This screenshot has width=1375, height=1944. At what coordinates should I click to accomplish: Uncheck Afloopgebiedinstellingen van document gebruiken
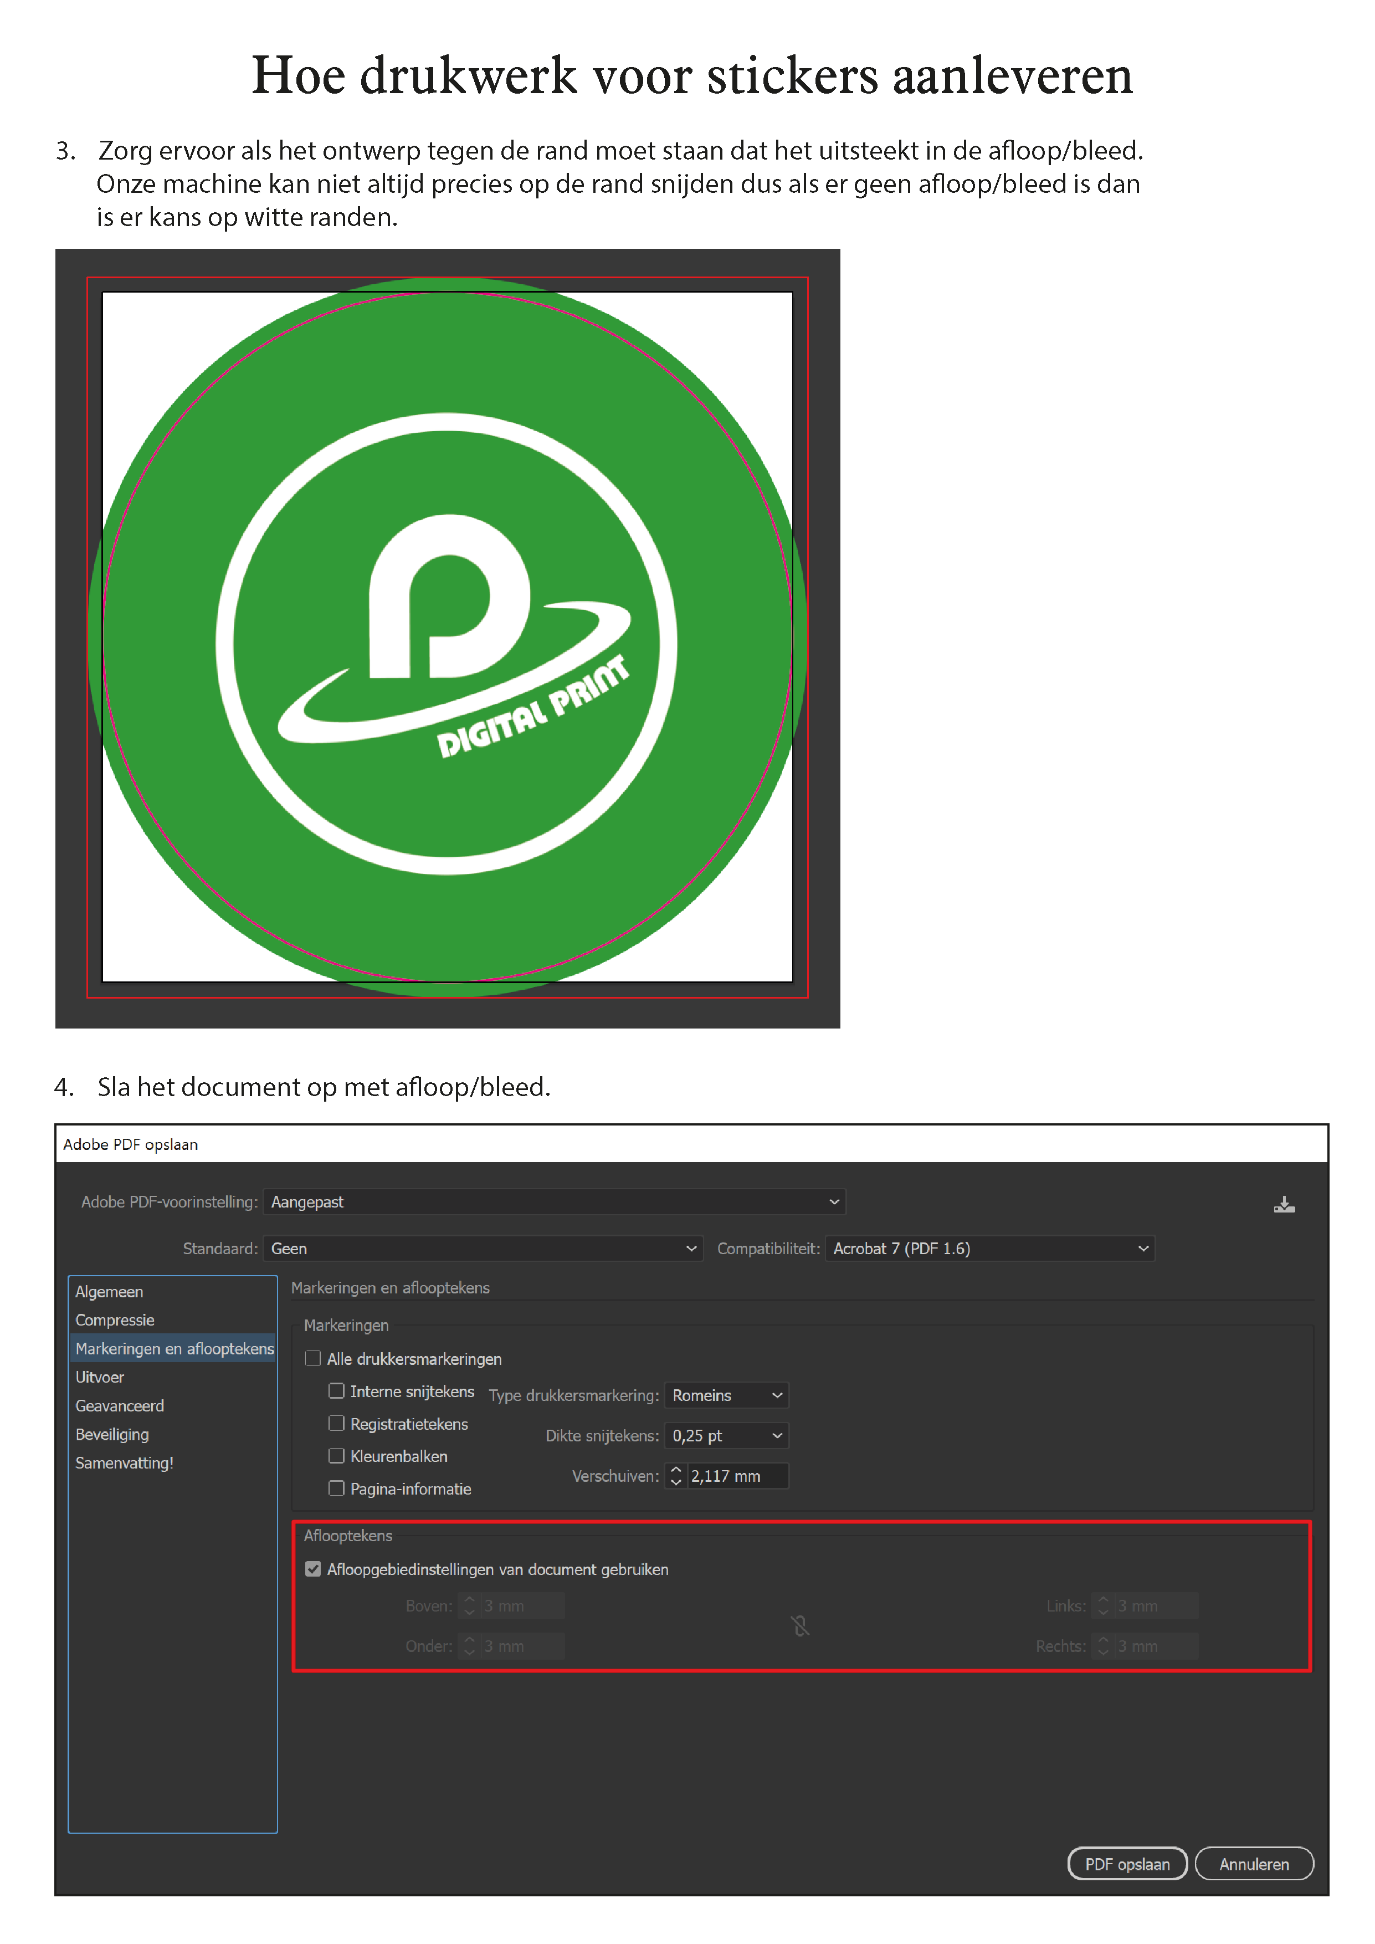point(312,1569)
